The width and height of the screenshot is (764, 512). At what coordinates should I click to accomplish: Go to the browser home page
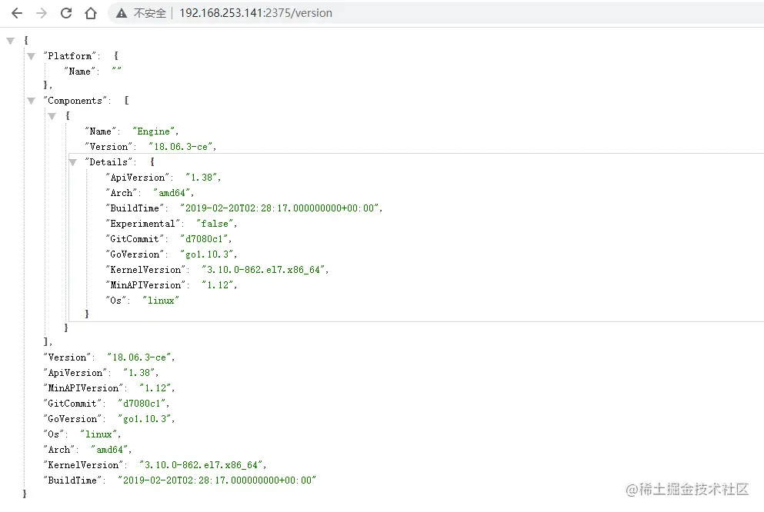pyautogui.click(x=91, y=13)
